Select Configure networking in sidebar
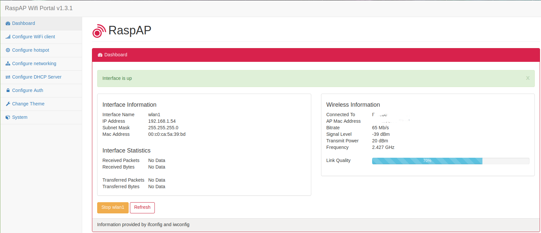The height and width of the screenshot is (233, 541). tap(41, 64)
